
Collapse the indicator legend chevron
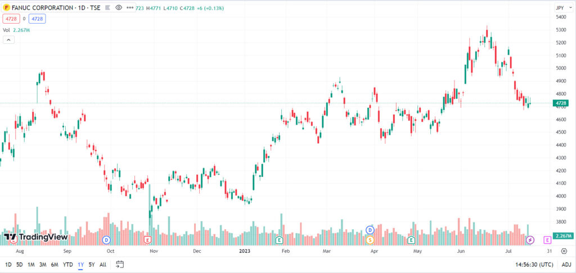tap(9, 40)
